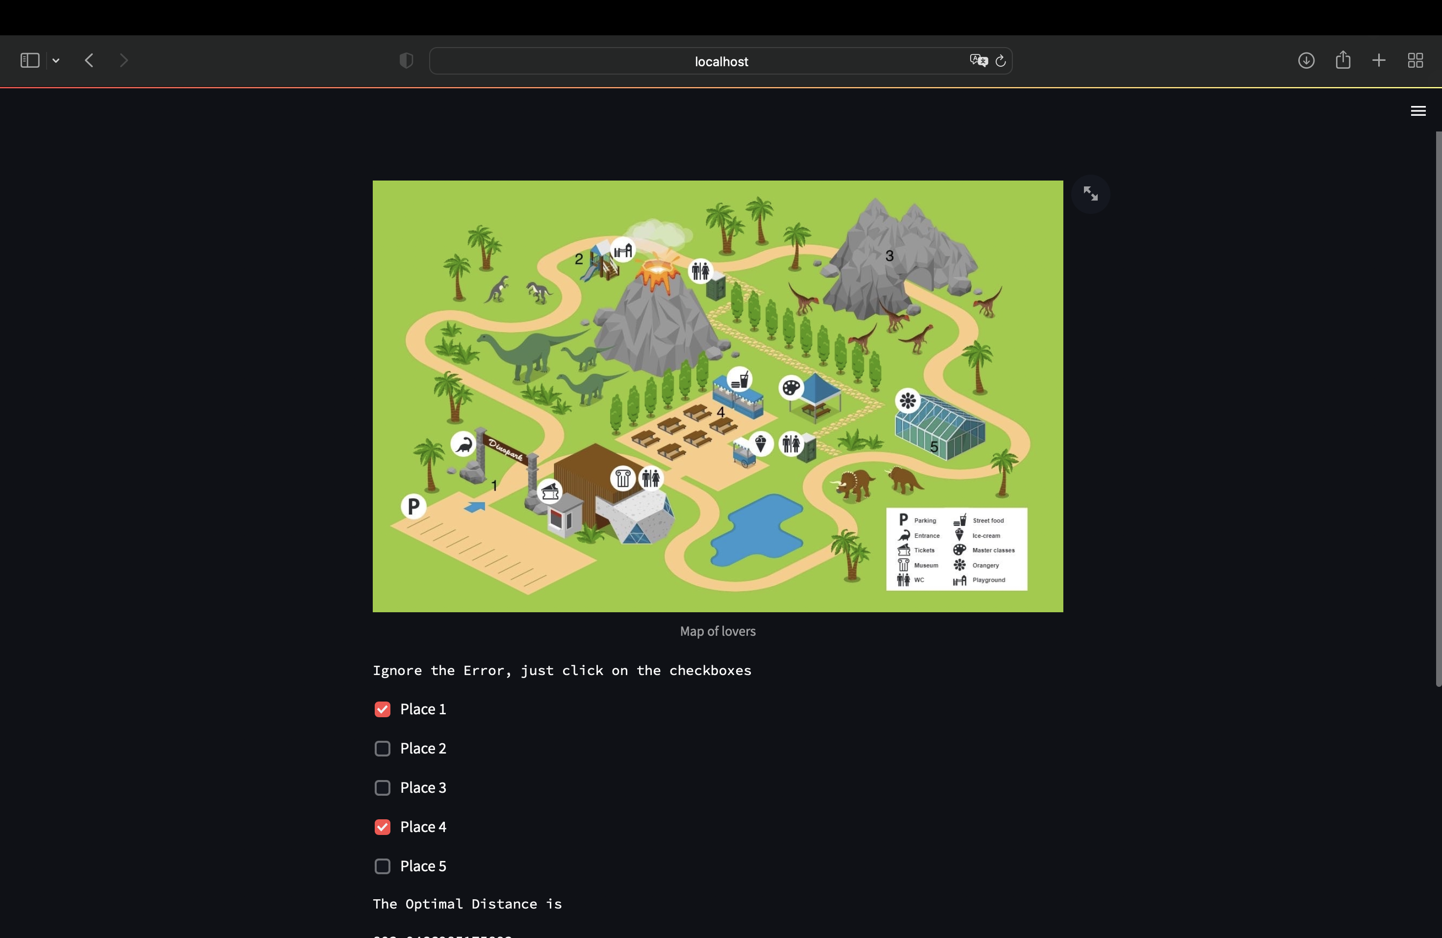Disable the Place 4 checkbox
Viewport: 1442px width, 938px height.
[x=382, y=827]
